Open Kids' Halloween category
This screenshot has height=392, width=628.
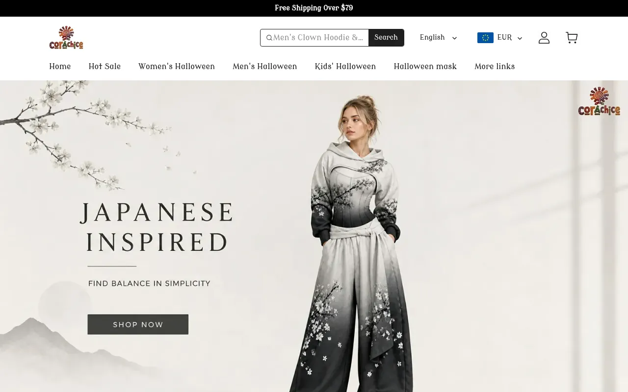click(345, 67)
